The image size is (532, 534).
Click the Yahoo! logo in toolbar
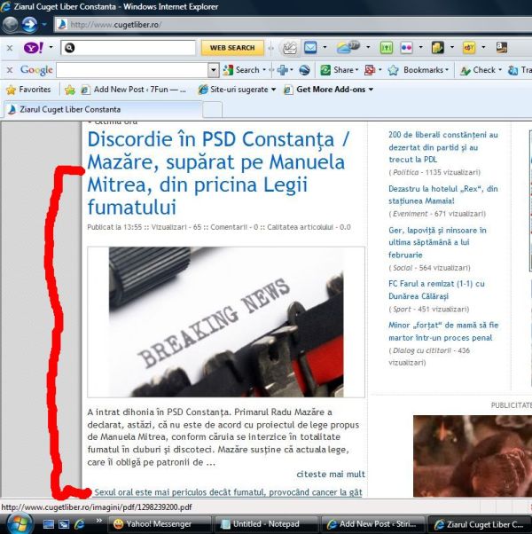[31, 47]
